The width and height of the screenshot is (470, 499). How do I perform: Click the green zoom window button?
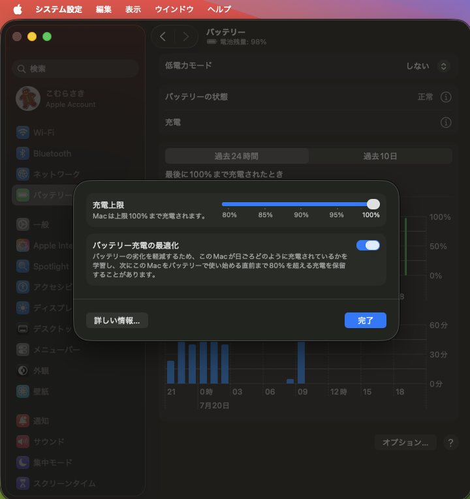(x=47, y=37)
